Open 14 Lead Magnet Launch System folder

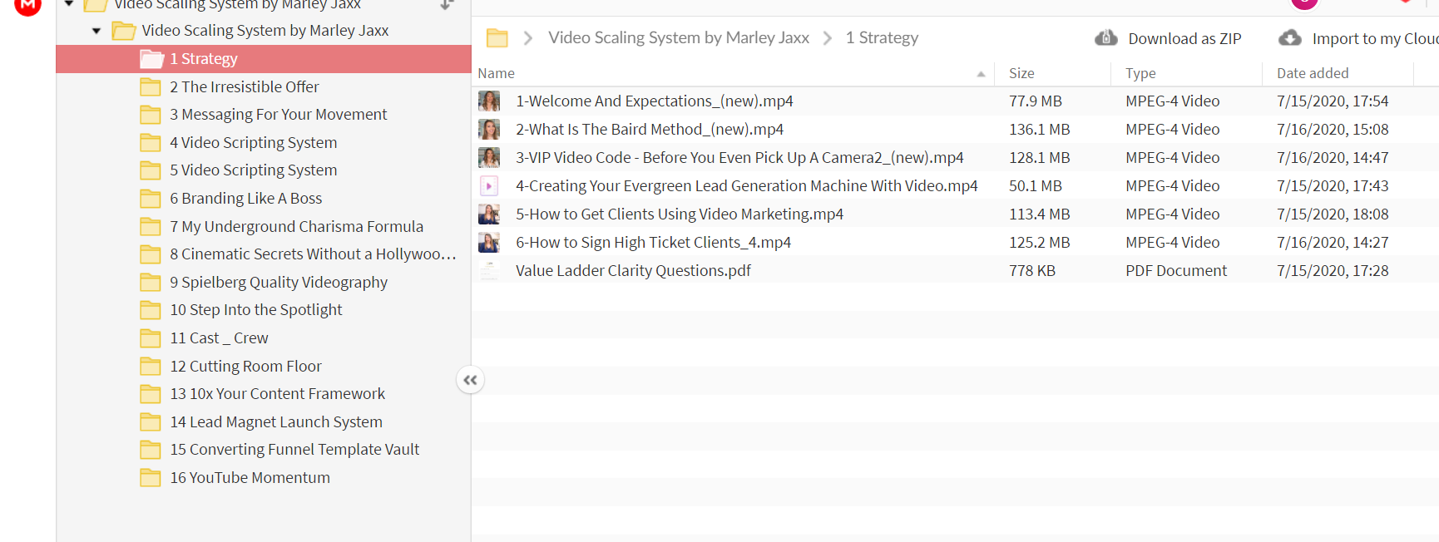(276, 422)
